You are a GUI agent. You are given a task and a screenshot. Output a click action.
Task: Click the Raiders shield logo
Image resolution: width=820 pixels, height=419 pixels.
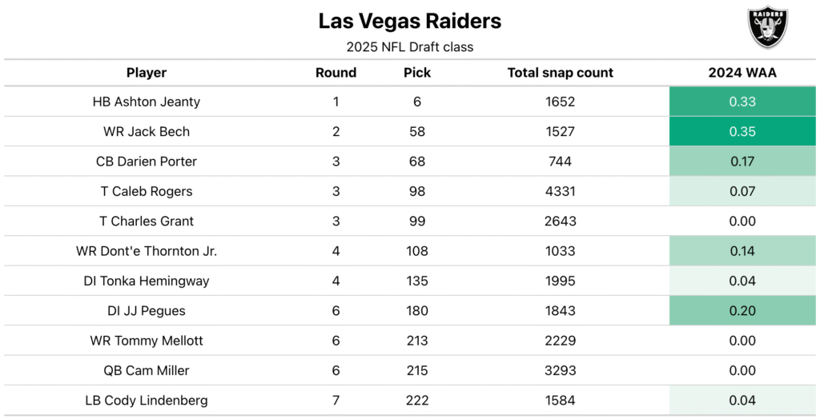click(767, 27)
